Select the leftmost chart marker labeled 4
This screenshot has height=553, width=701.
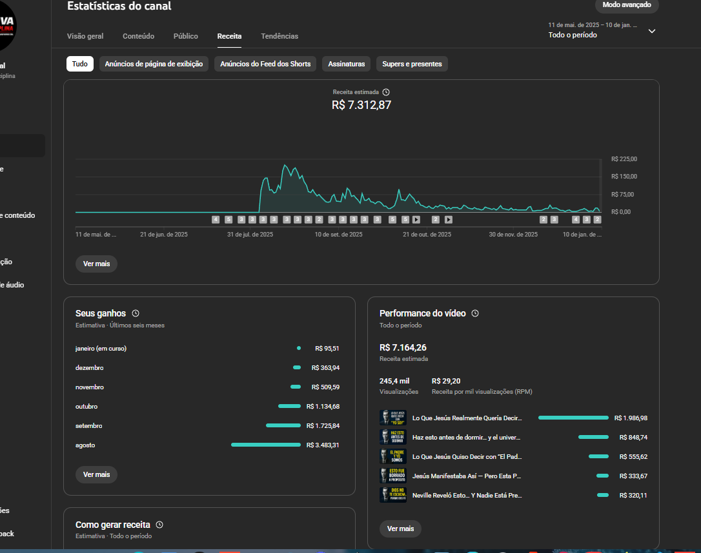click(x=216, y=220)
